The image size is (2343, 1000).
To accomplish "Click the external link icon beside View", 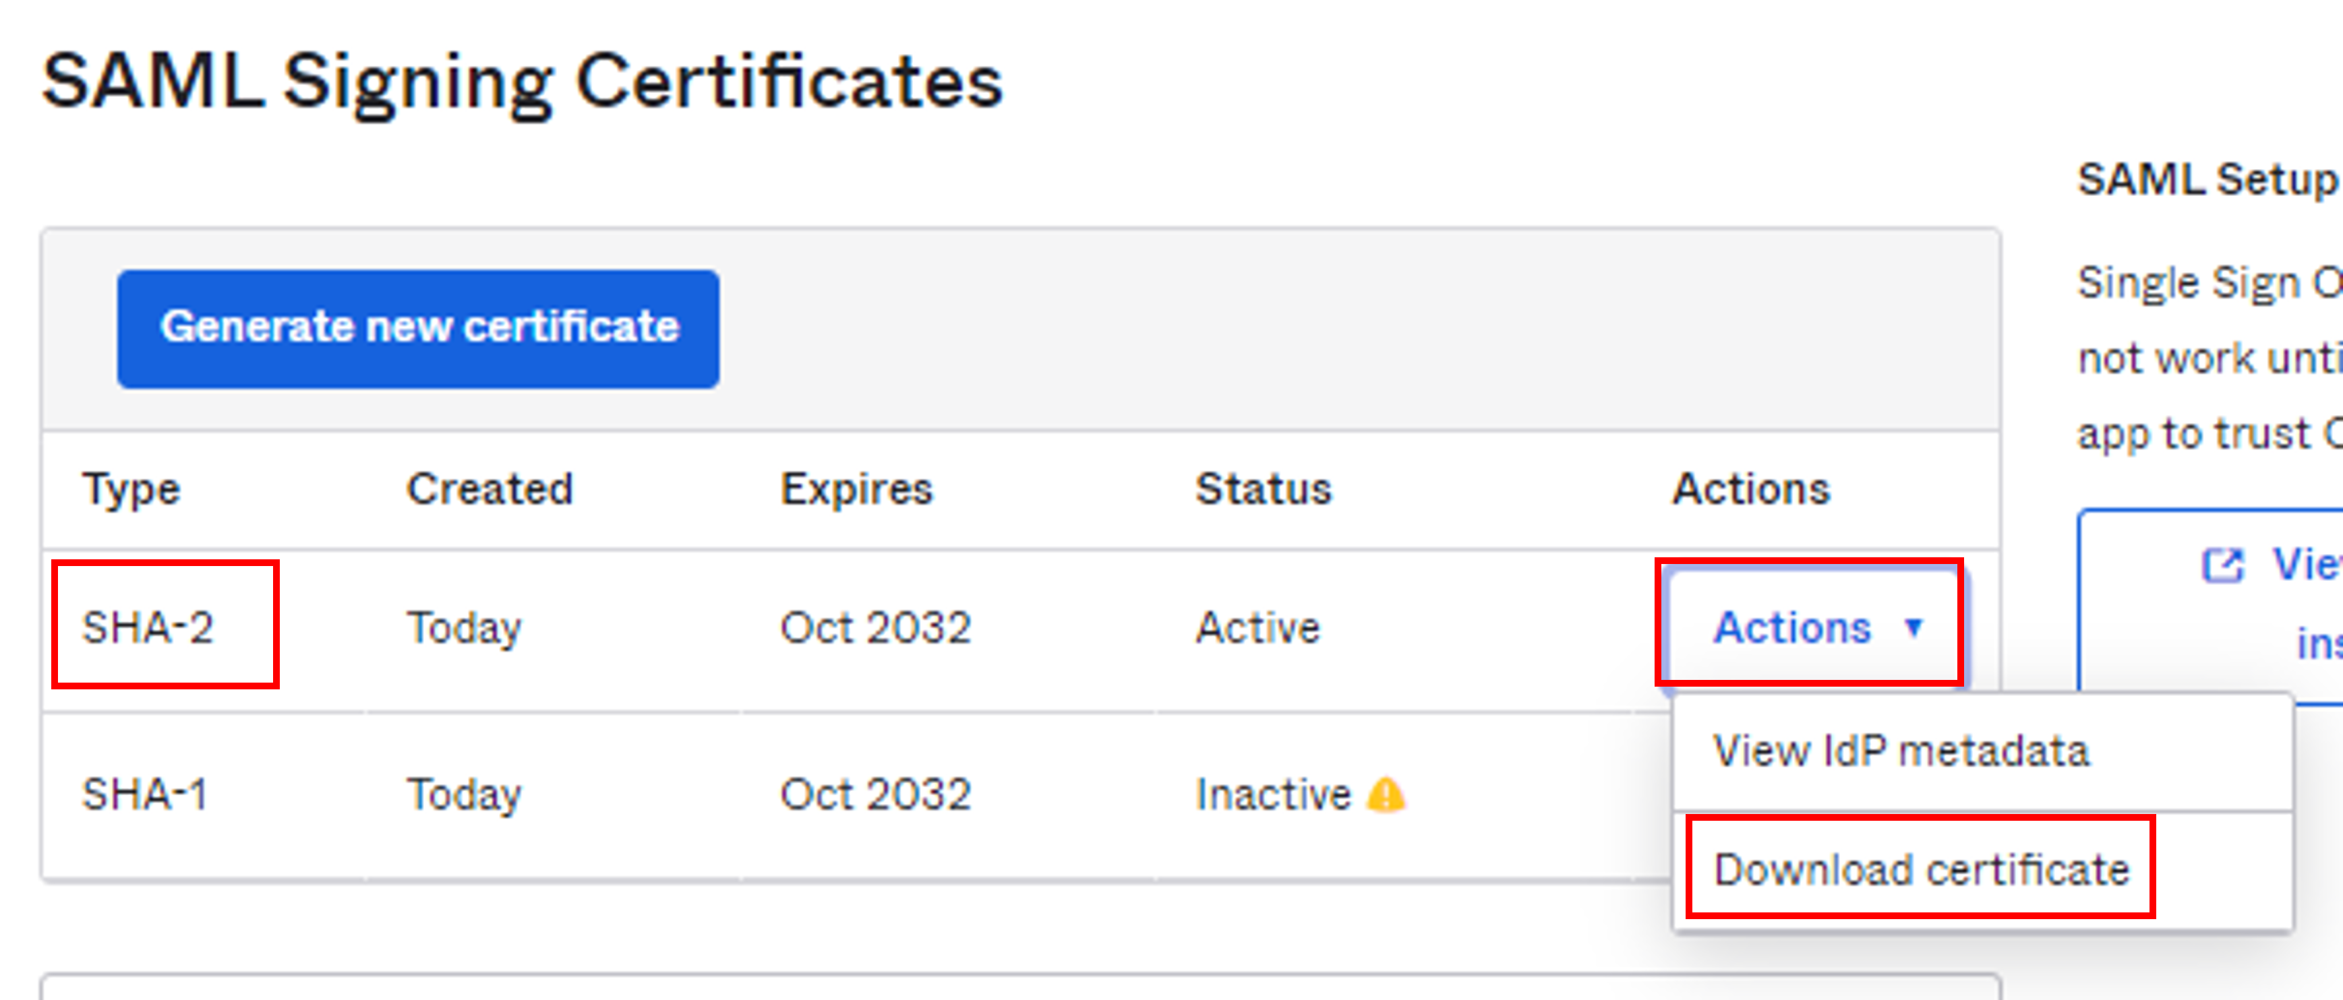I will click(2222, 565).
